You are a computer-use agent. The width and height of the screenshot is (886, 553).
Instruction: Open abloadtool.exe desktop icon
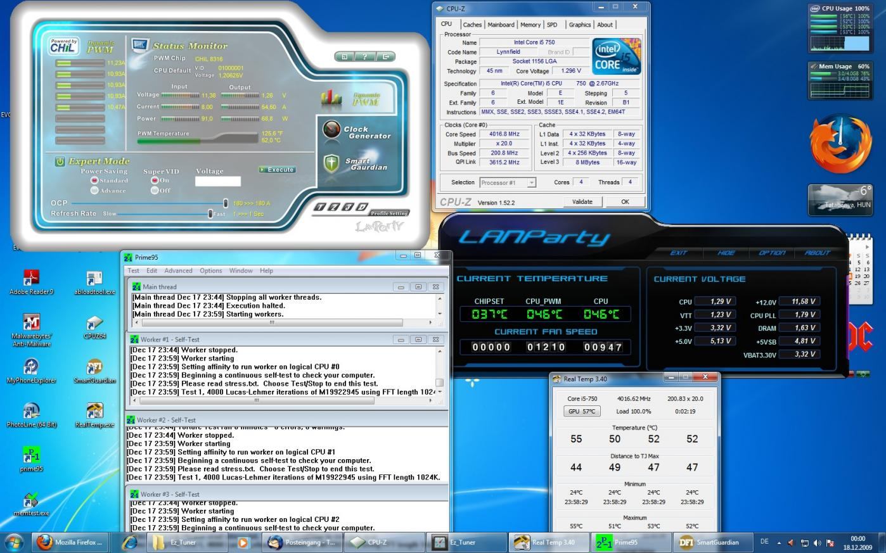(94, 282)
